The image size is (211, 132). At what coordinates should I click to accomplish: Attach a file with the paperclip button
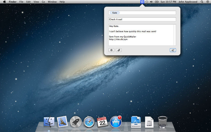[x=119, y=50]
